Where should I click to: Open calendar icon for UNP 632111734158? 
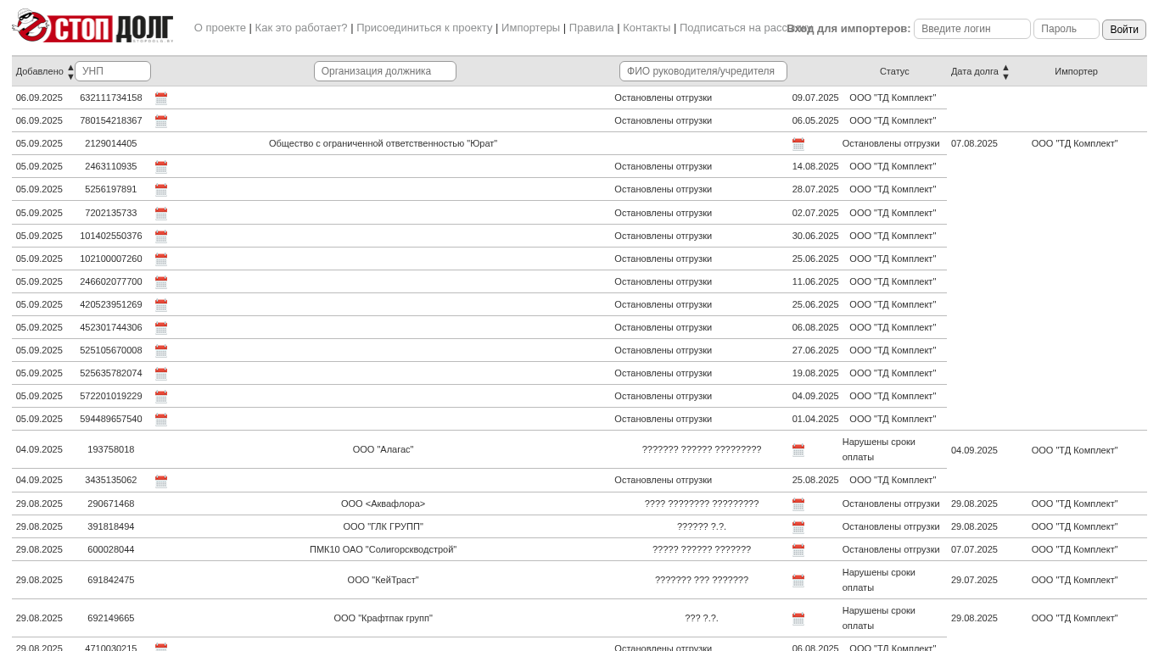(x=161, y=98)
